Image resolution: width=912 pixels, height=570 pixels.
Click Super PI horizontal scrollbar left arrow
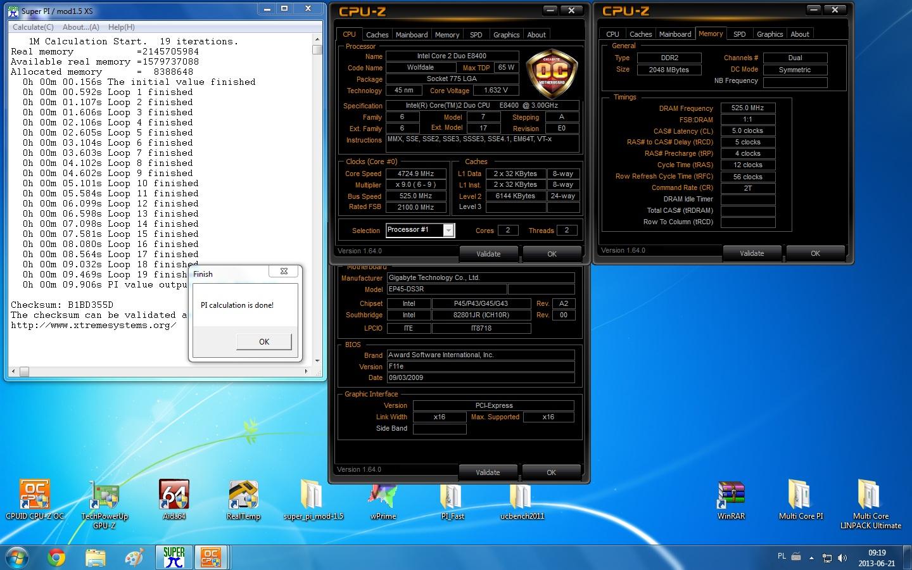coord(13,371)
